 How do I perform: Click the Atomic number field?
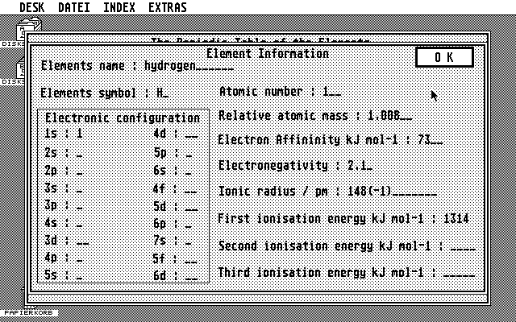[x=331, y=92]
